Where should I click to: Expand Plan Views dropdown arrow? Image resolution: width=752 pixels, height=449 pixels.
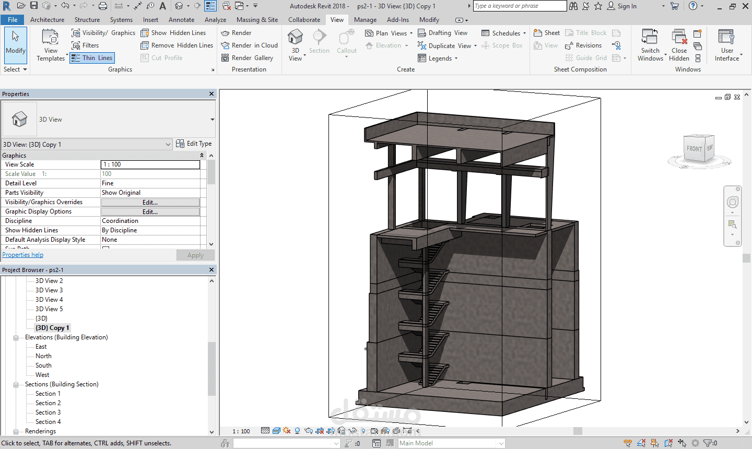click(411, 33)
